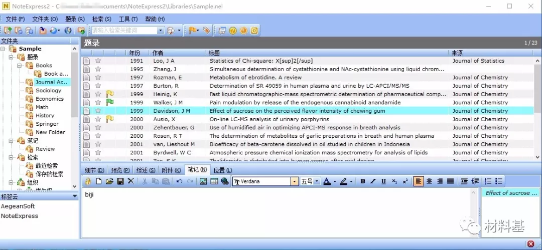Open the font size dropdown showing 五号

[x=317, y=181]
